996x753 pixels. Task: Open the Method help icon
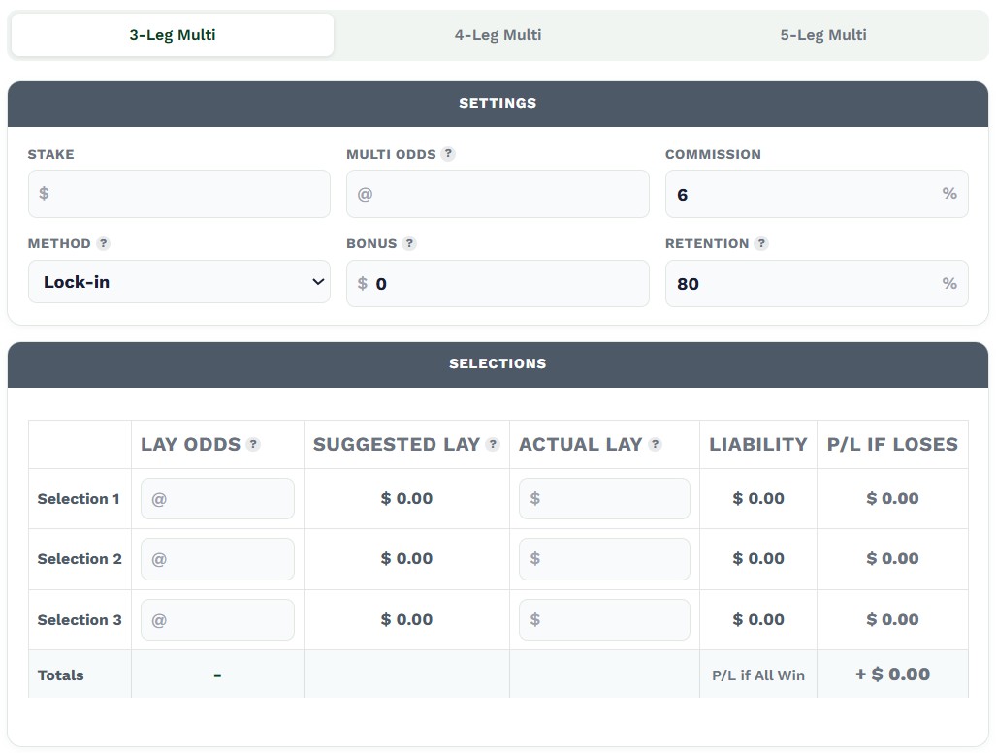103,243
